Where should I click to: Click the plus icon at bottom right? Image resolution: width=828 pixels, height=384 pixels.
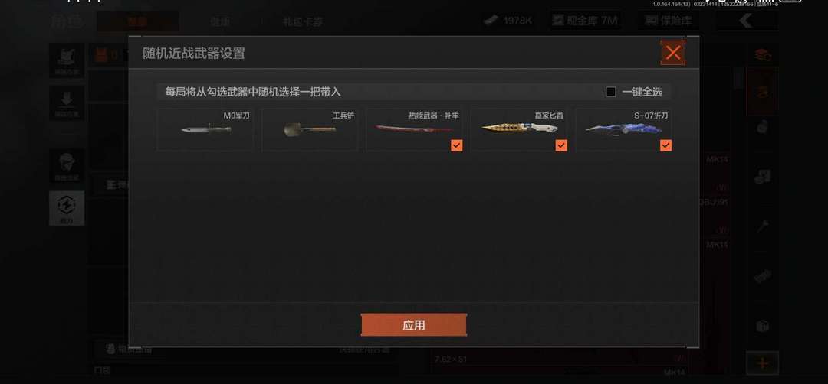(x=762, y=363)
